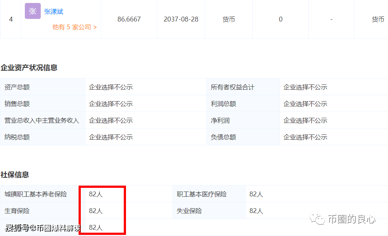The width and height of the screenshot is (388, 236).
Task: Click the purple 张 avatar badge
Action: coord(33,11)
